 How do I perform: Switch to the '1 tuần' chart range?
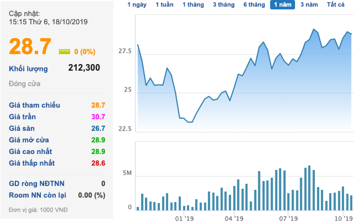(164, 5)
